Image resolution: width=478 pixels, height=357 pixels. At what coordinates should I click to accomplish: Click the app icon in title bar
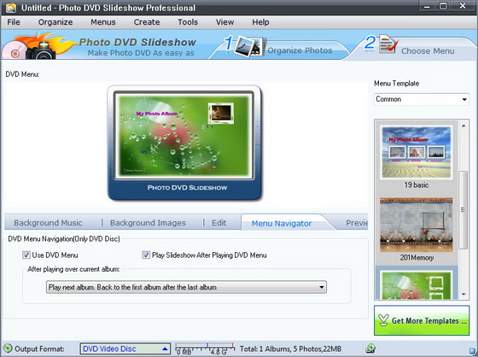pos(11,8)
